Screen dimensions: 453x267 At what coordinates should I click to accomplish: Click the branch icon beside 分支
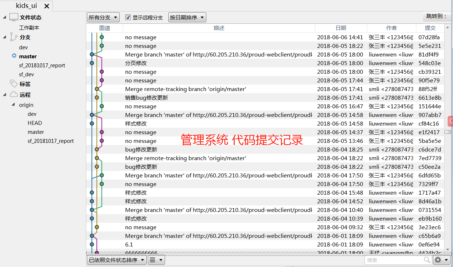tap(14, 37)
